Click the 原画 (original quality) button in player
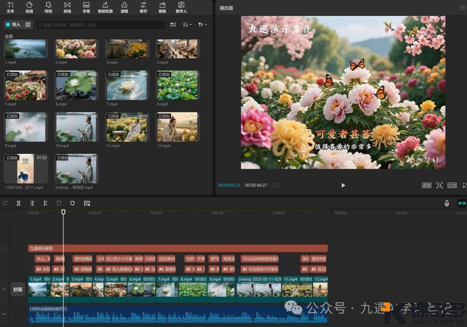The width and height of the screenshot is (467, 327). pos(426,185)
